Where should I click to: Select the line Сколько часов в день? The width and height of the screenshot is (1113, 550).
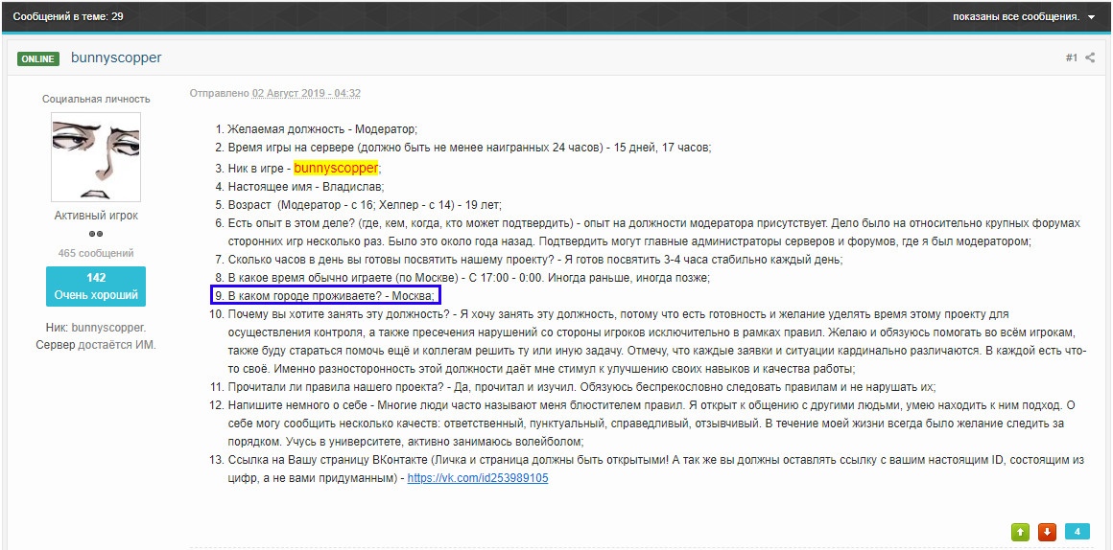(535, 260)
